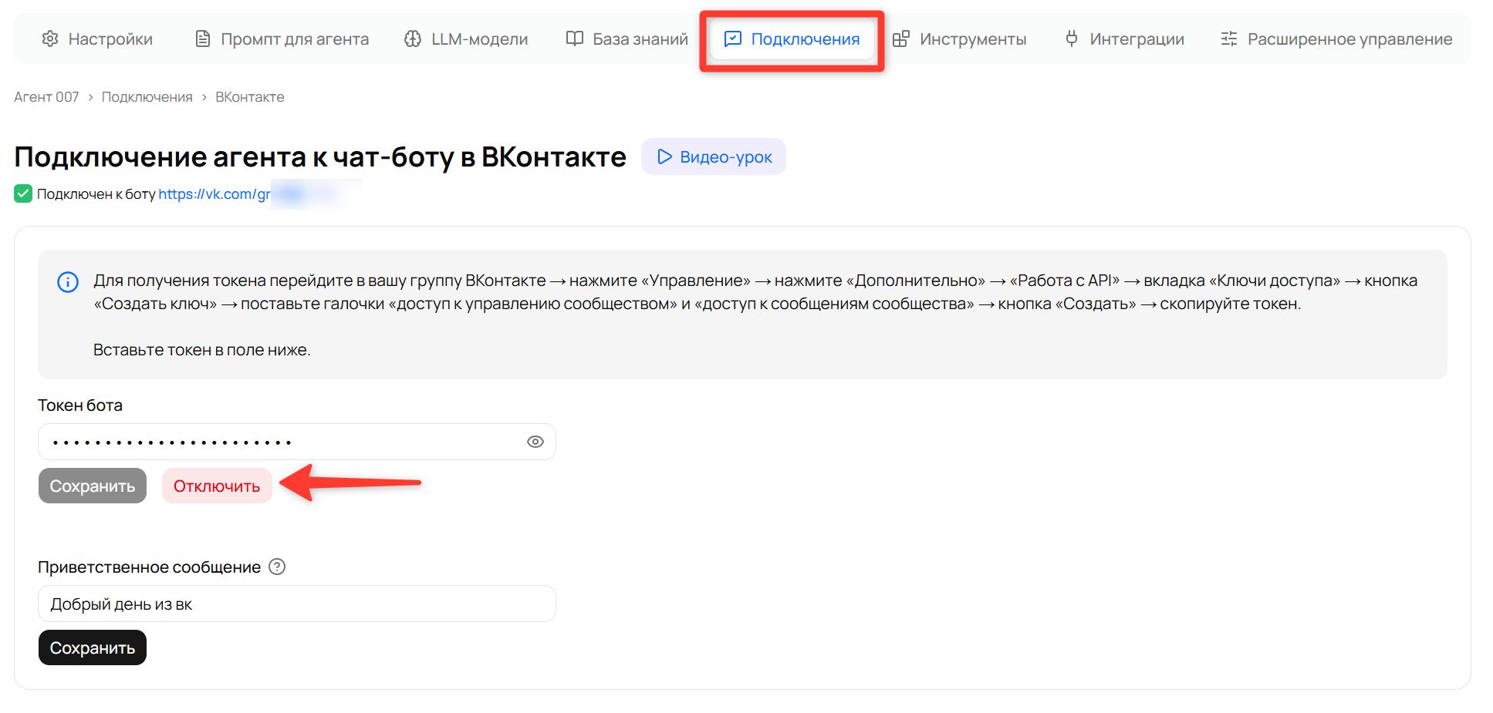Play the Видео-урок tutorial

(714, 156)
